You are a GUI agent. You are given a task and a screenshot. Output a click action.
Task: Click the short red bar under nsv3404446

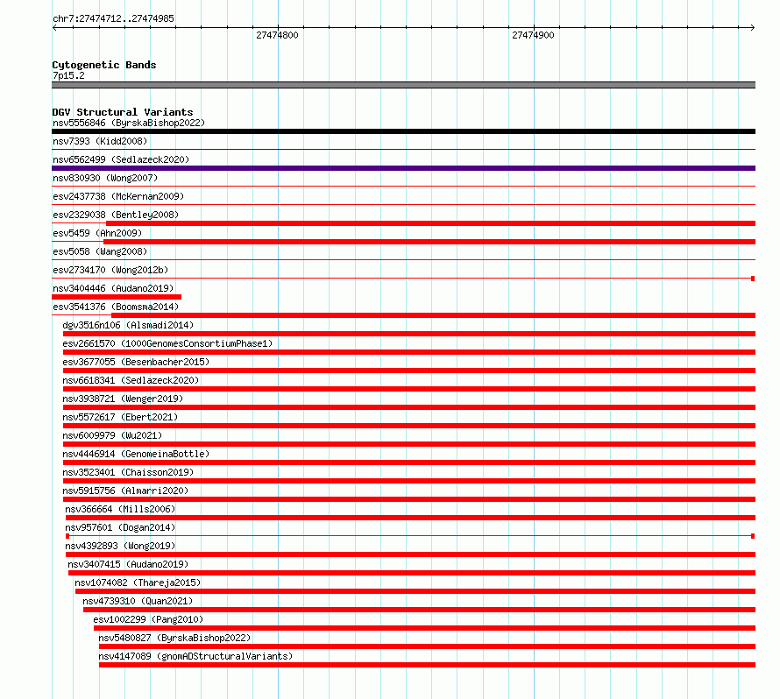pos(117,297)
